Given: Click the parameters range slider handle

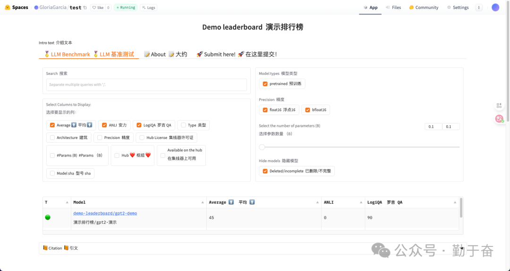Looking at the screenshot, I should click(x=262, y=147).
